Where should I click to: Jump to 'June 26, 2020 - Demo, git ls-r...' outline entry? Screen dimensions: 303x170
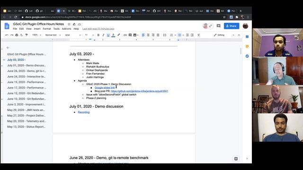coord(27,71)
